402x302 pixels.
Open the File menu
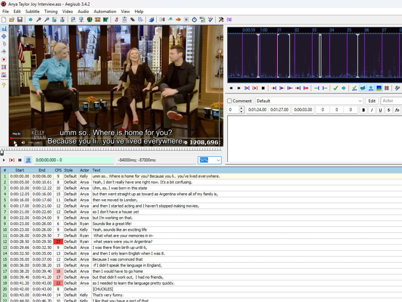(6, 11)
